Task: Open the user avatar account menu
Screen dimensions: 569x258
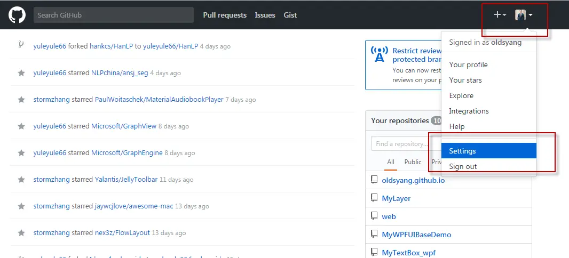Action: point(524,15)
